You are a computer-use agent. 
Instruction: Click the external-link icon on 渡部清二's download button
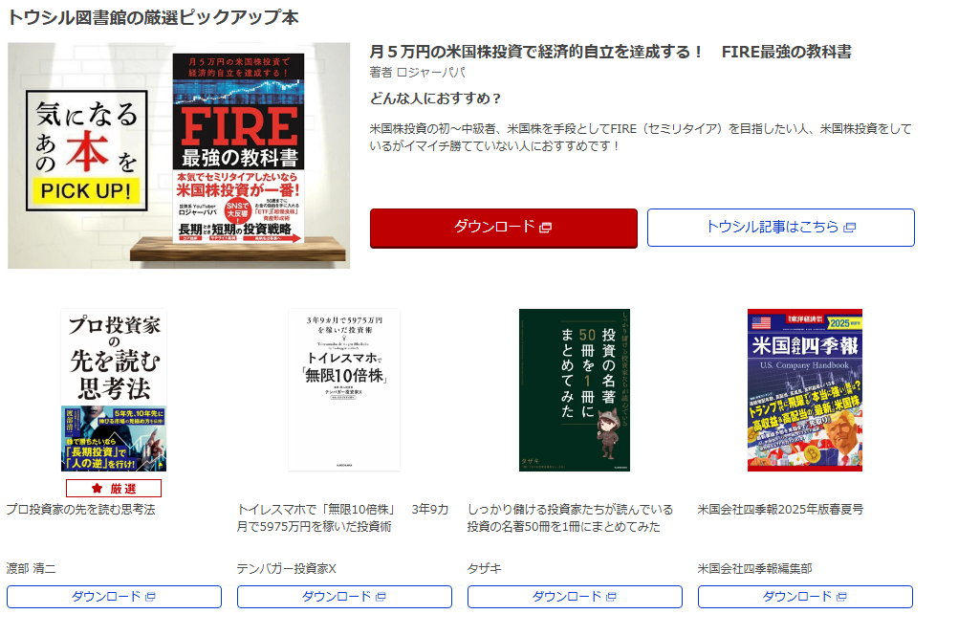(x=150, y=597)
